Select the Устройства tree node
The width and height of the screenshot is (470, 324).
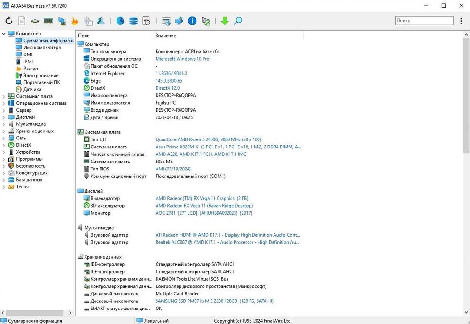click(x=28, y=152)
